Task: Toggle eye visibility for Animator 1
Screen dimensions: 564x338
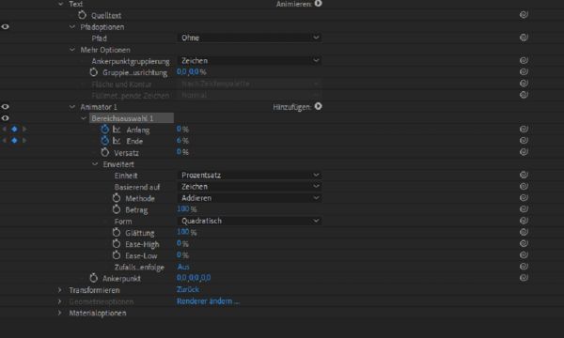Action: tap(5, 107)
